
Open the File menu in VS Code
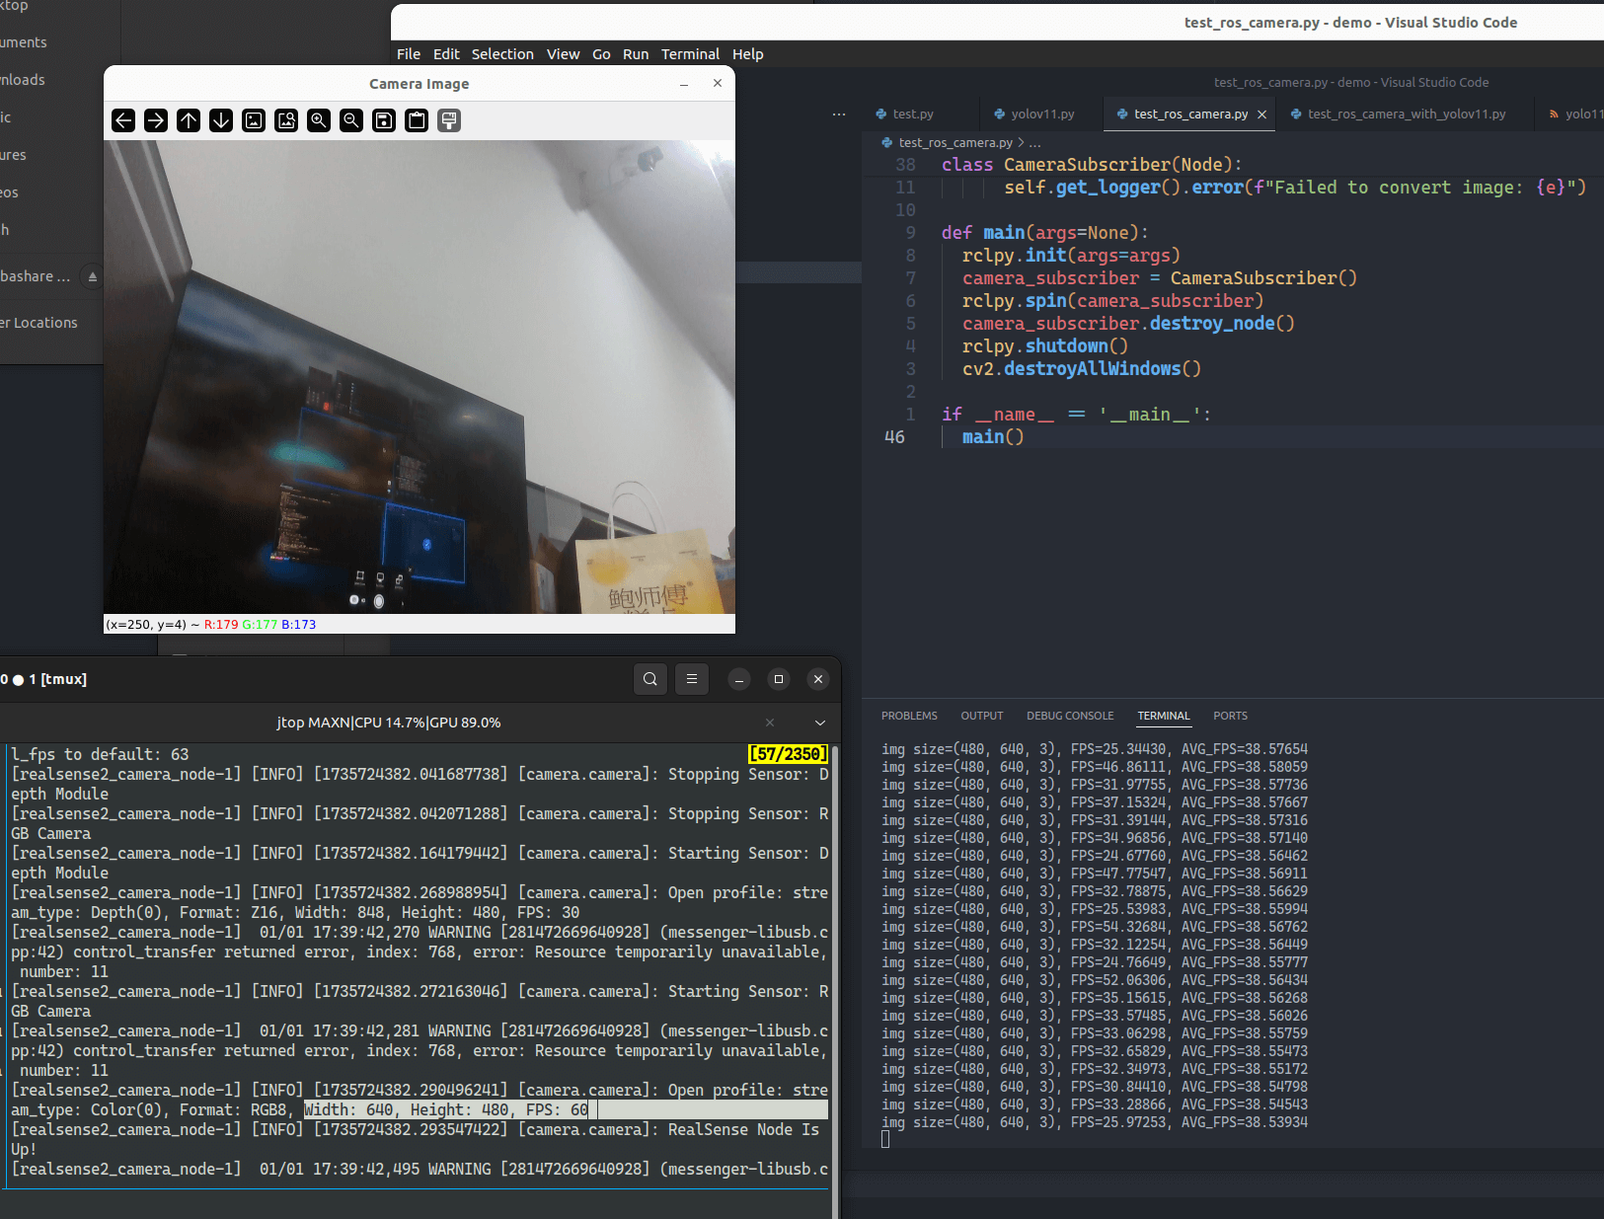(x=409, y=54)
